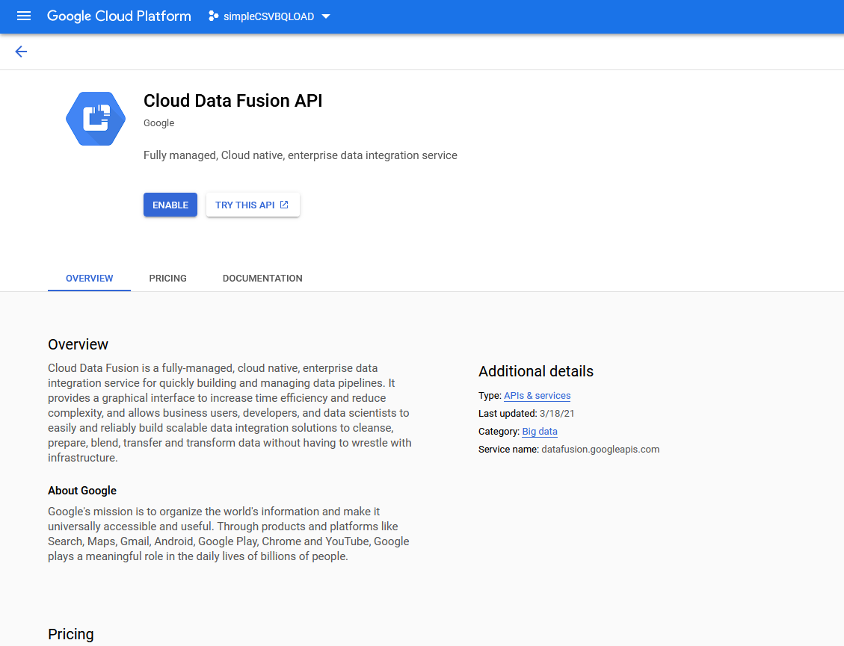Follow the APIs & services link
This screenshot has height=646, width=844.
537,395
